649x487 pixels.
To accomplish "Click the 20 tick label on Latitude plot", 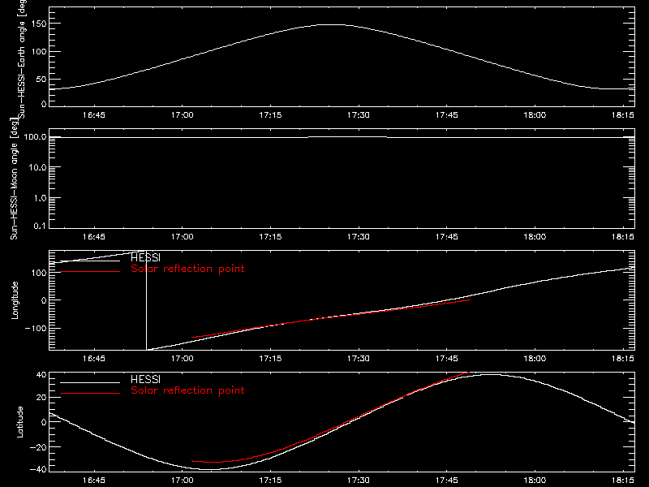I will pos(41,398).
